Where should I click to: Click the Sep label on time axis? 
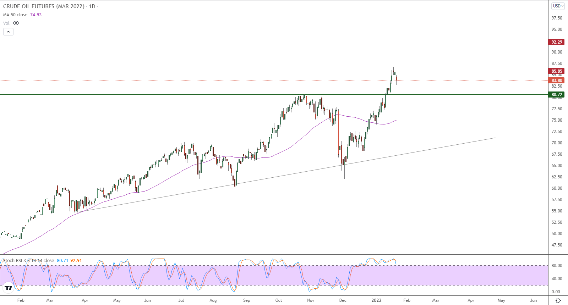(247, 300)
